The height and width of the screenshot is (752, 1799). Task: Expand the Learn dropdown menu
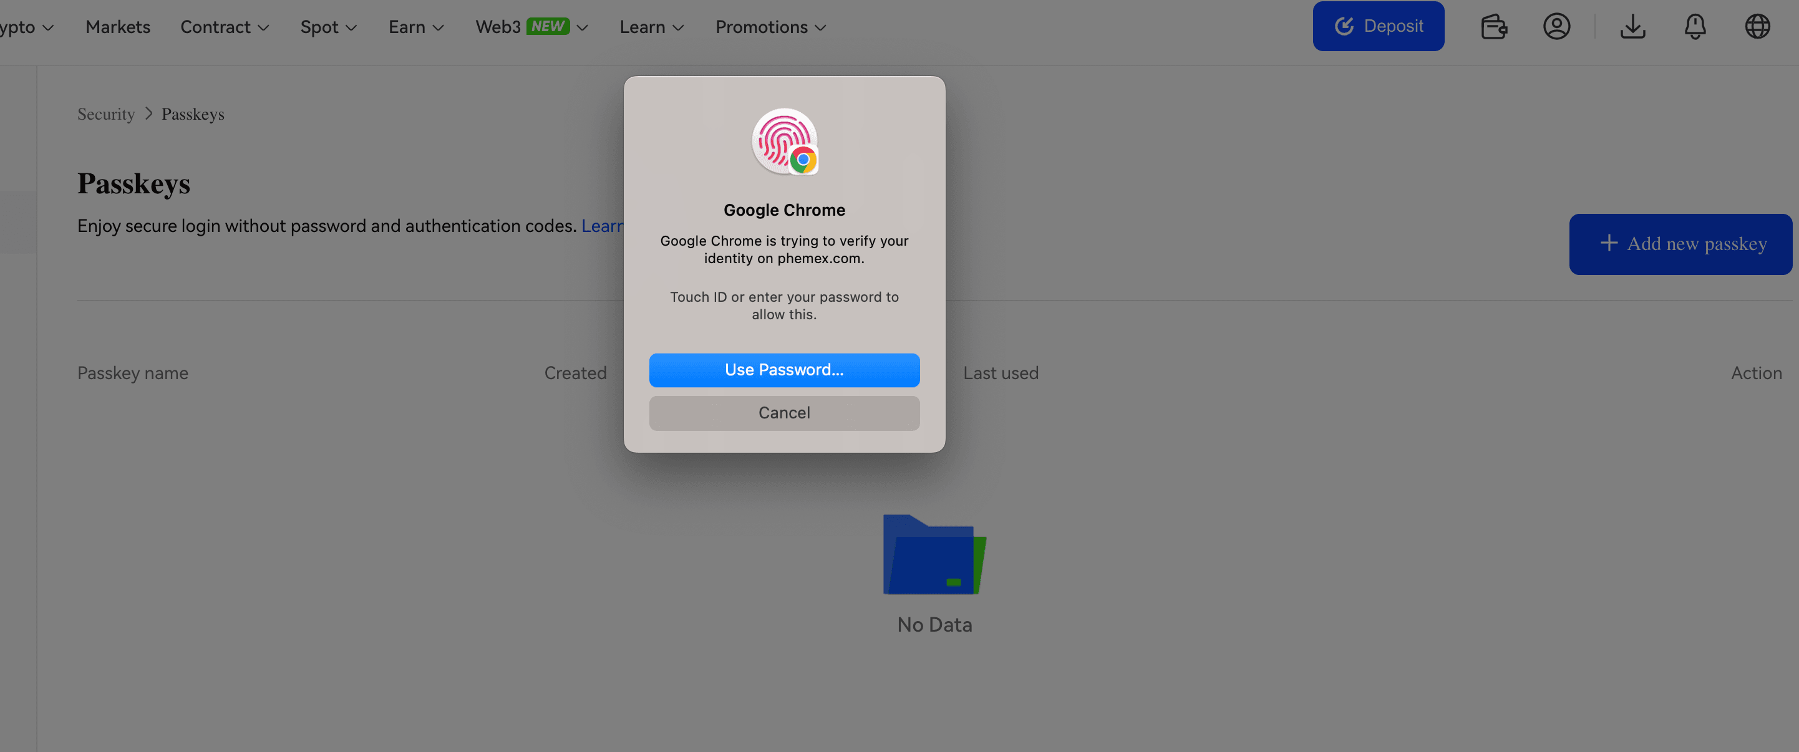(651, 27)
